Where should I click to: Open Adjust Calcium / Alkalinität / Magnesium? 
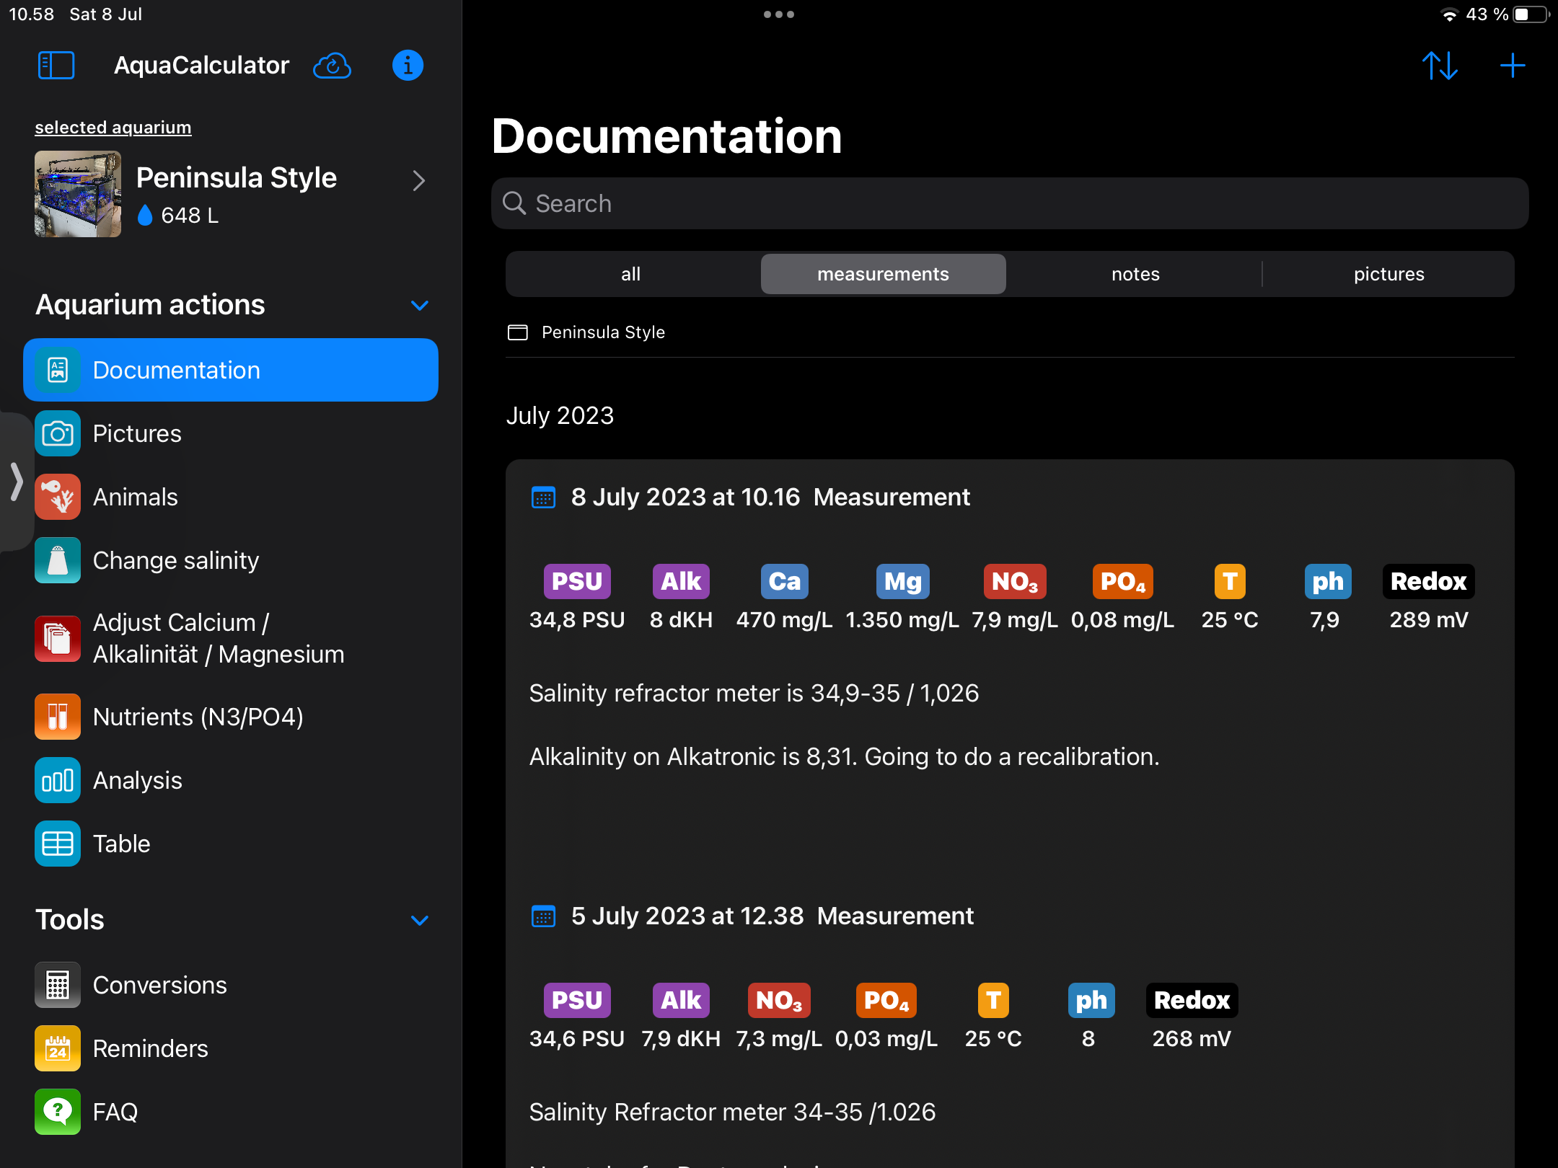point(218,638)
